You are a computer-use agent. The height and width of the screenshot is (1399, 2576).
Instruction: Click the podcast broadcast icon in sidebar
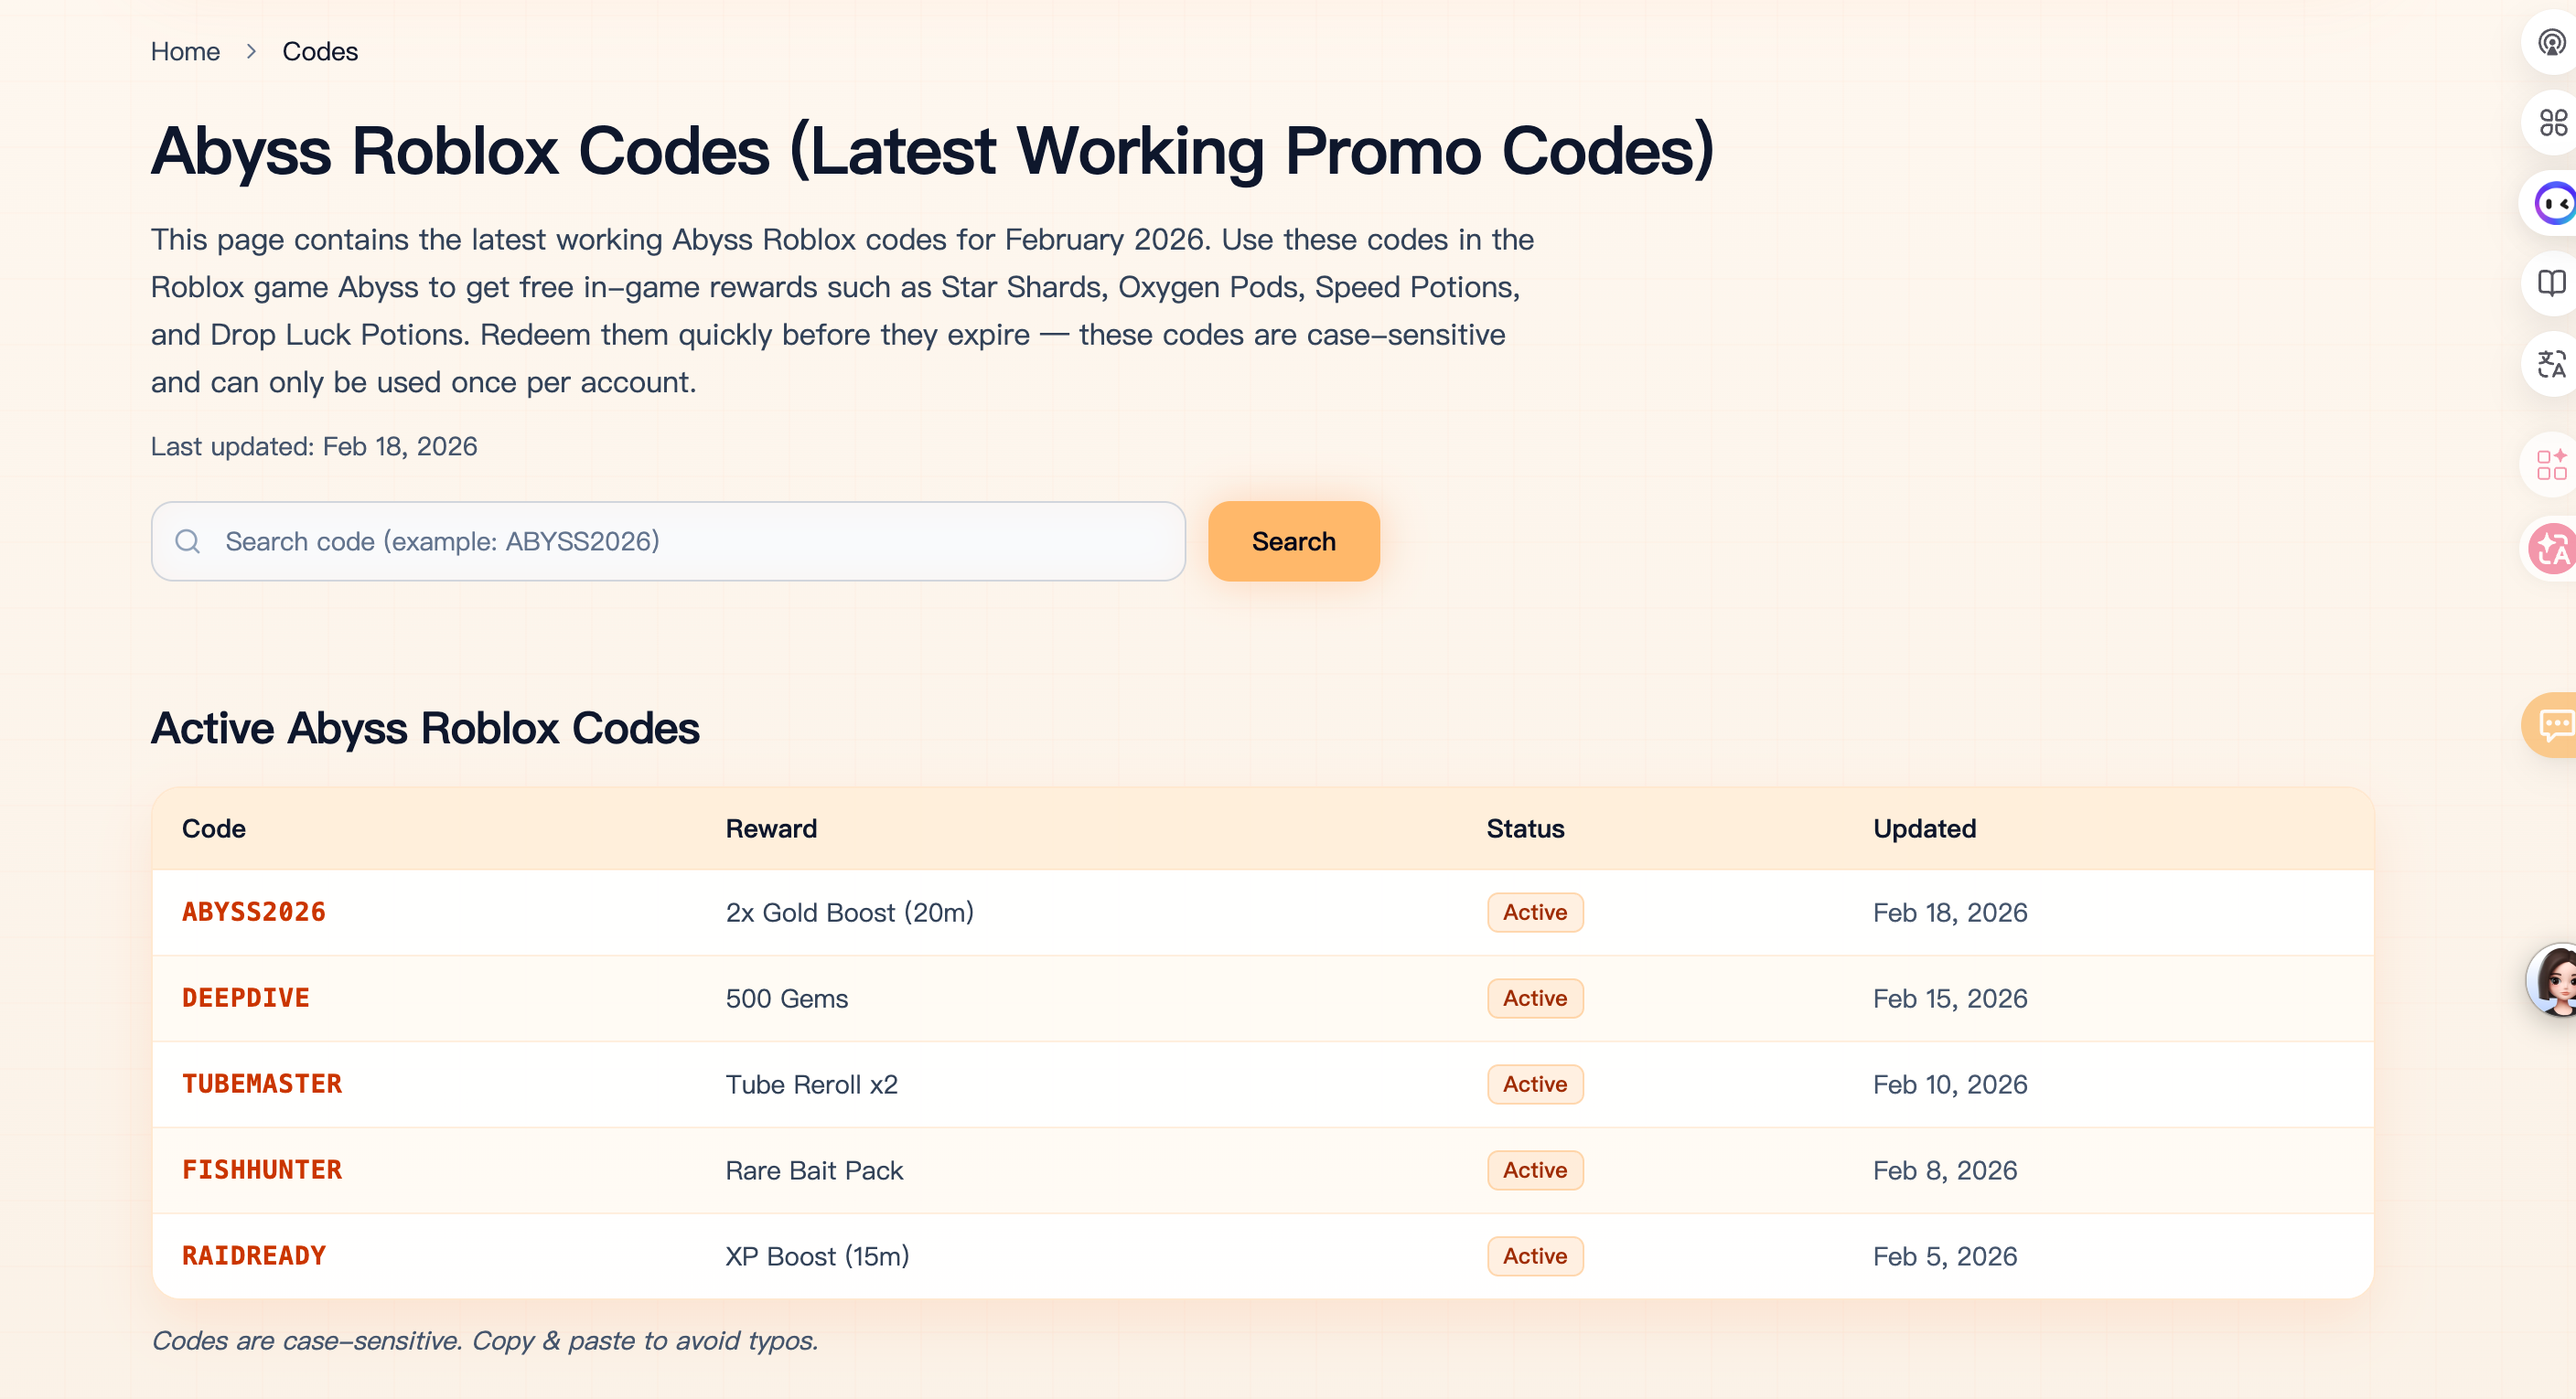tap(2551, 43)
